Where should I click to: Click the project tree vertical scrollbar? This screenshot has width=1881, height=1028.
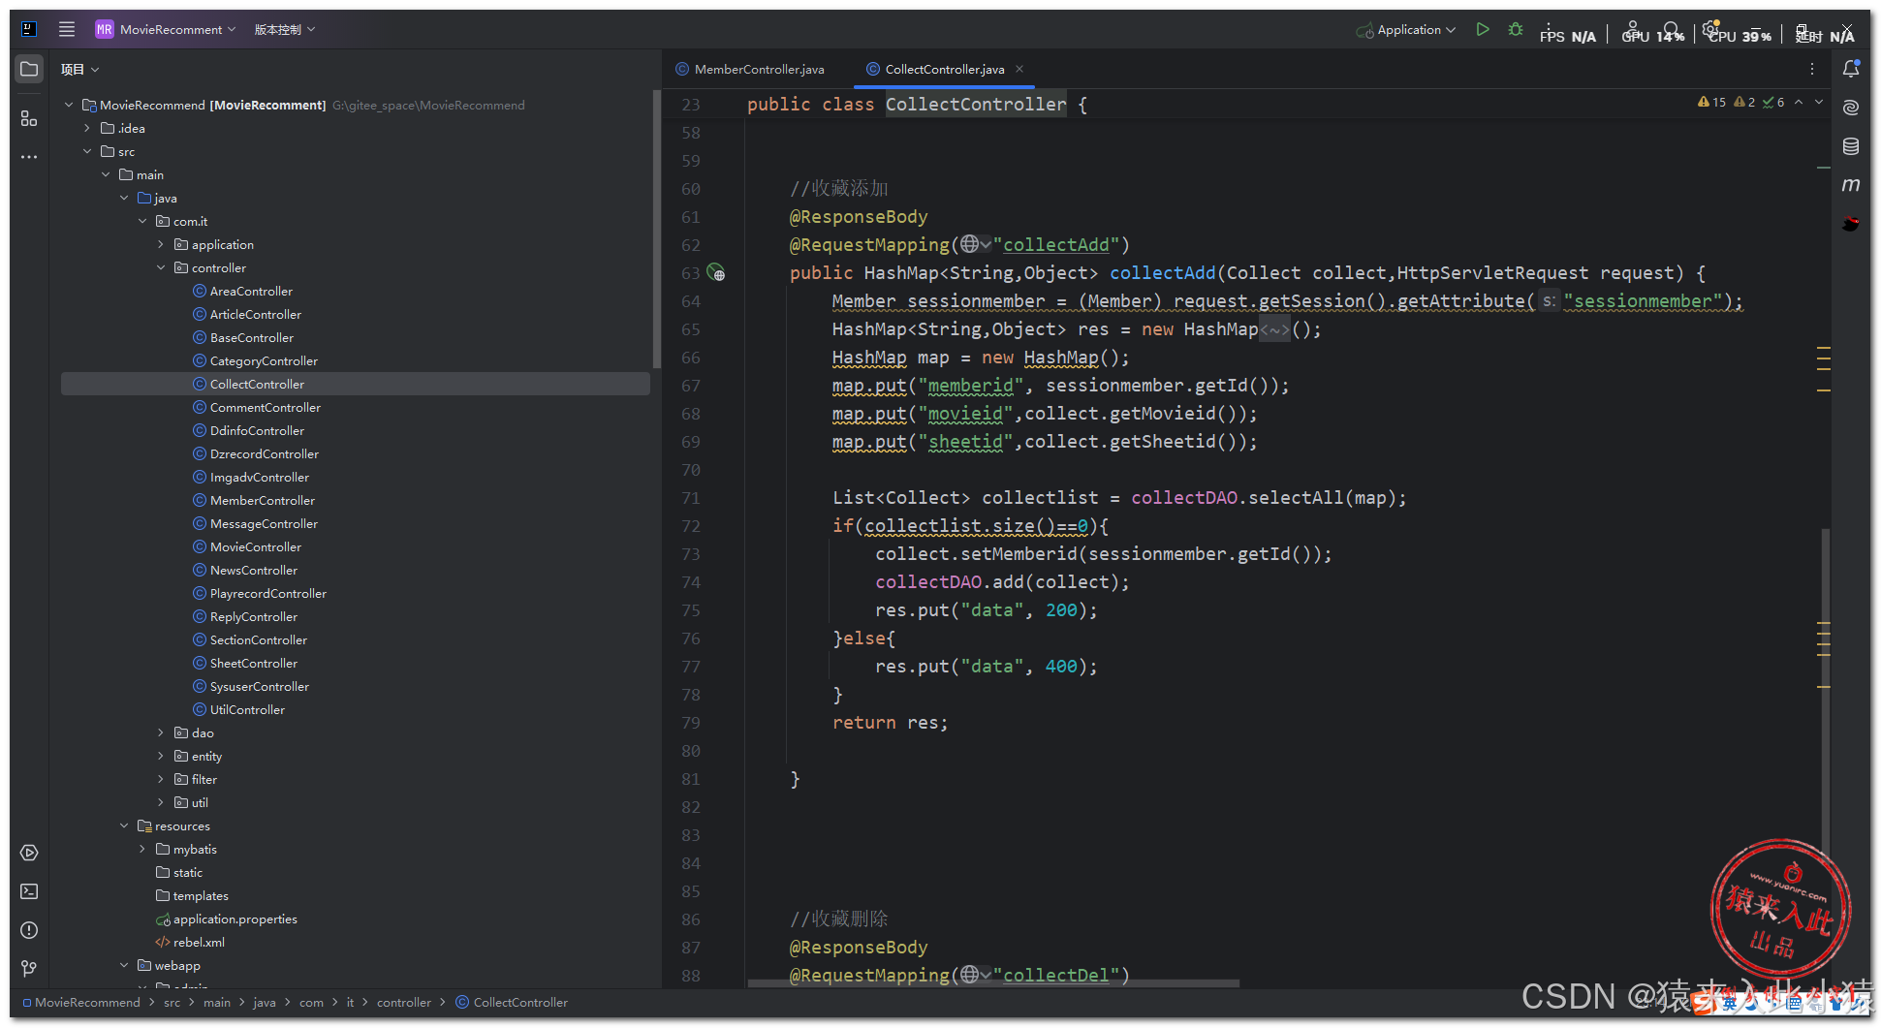pyautogui.click(x=656, y=229)
